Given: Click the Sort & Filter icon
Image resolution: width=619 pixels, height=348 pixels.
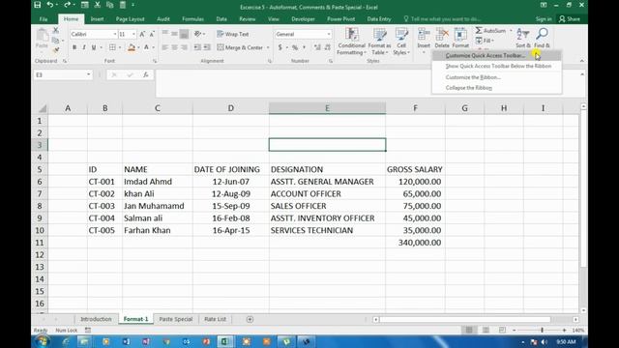Looking at the screenshot, I should click(x=523, y=34).
